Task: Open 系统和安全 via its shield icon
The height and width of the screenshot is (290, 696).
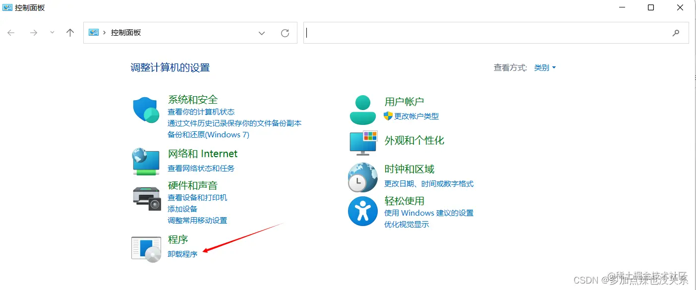Action: point(146,110)
